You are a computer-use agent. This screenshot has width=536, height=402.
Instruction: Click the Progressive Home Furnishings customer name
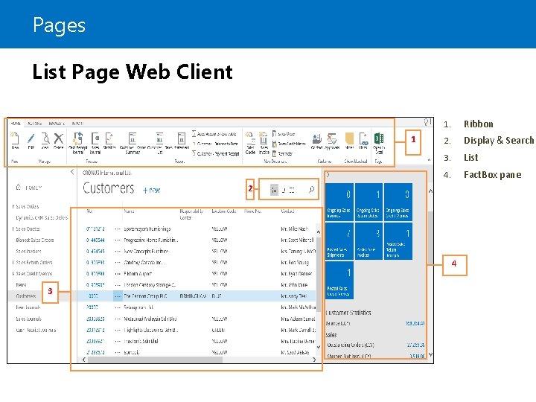pos(150,240)
